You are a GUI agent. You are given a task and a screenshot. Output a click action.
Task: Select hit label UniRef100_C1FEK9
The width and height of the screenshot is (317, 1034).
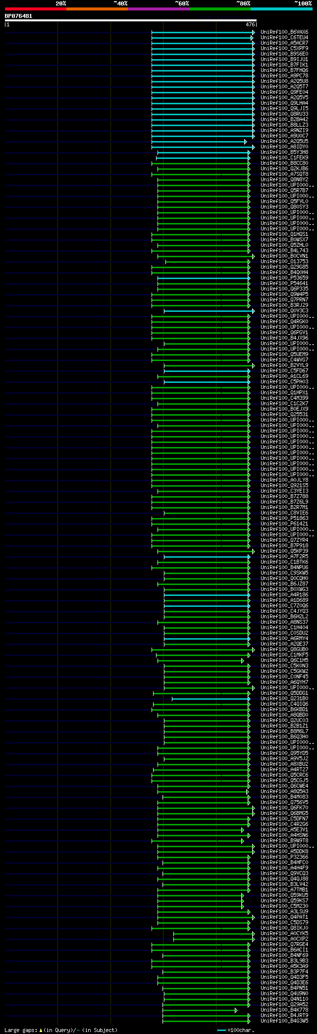click(284, 158)
